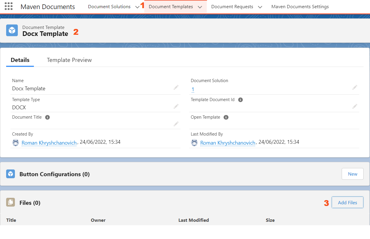Viewport: 370px width, 239px height.
Task: Click the Files section icon
Action: tap(11, 202)
